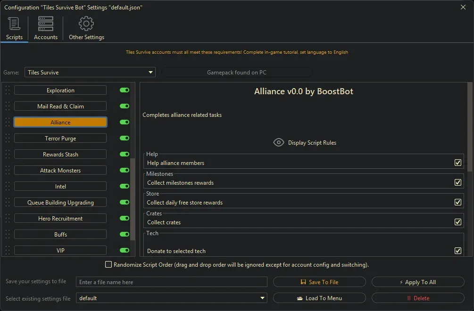Open the Scripts tab scroll icon

14,24
